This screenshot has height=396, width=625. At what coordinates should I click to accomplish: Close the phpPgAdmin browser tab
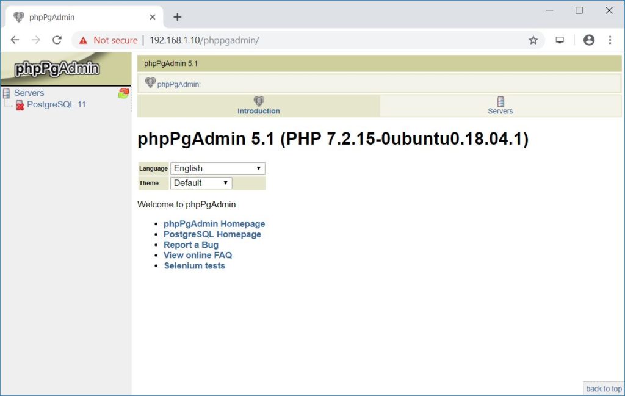[x=152, y=17]
